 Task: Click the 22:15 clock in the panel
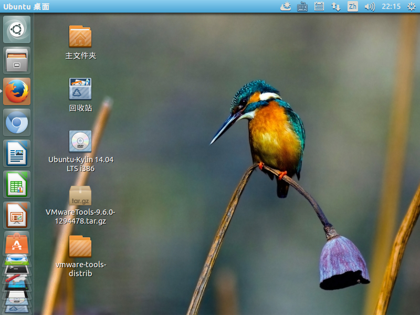pos(391,6)
